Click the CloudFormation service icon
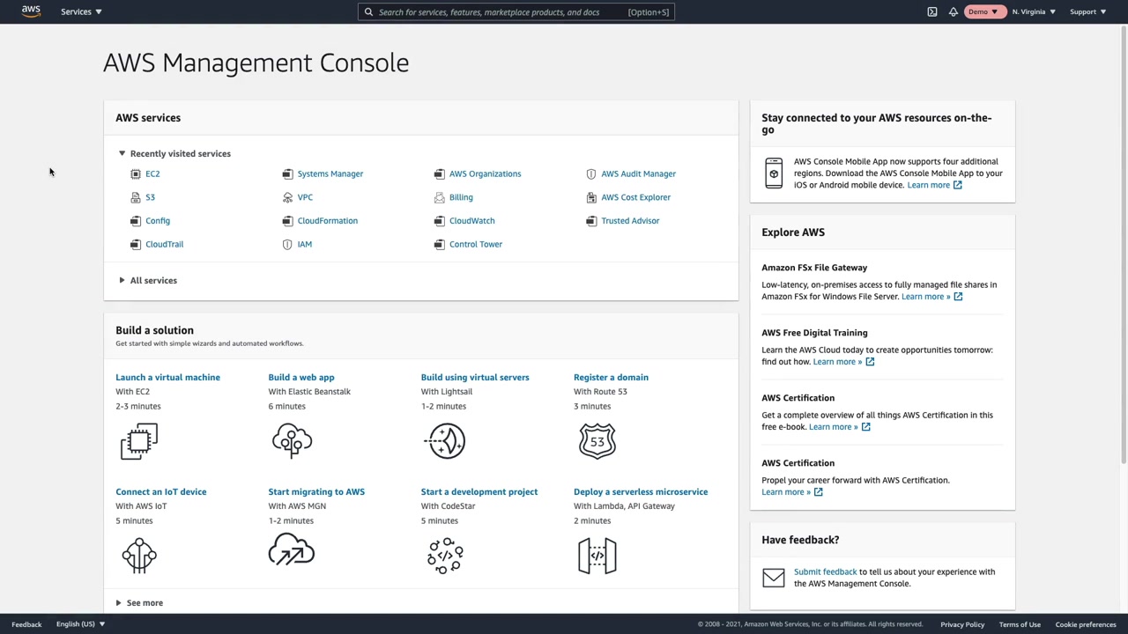Image resolution: width=1128 pixels, height=634 pixels. point(287,221)
